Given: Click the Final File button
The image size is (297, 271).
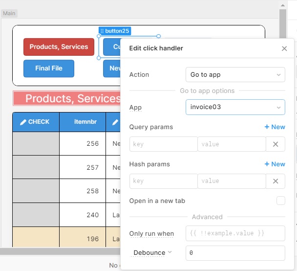Looking at the screenshot, I should tap(49, 68).
